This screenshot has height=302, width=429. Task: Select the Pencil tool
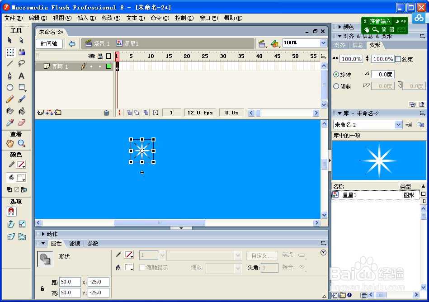pos(10,99)
